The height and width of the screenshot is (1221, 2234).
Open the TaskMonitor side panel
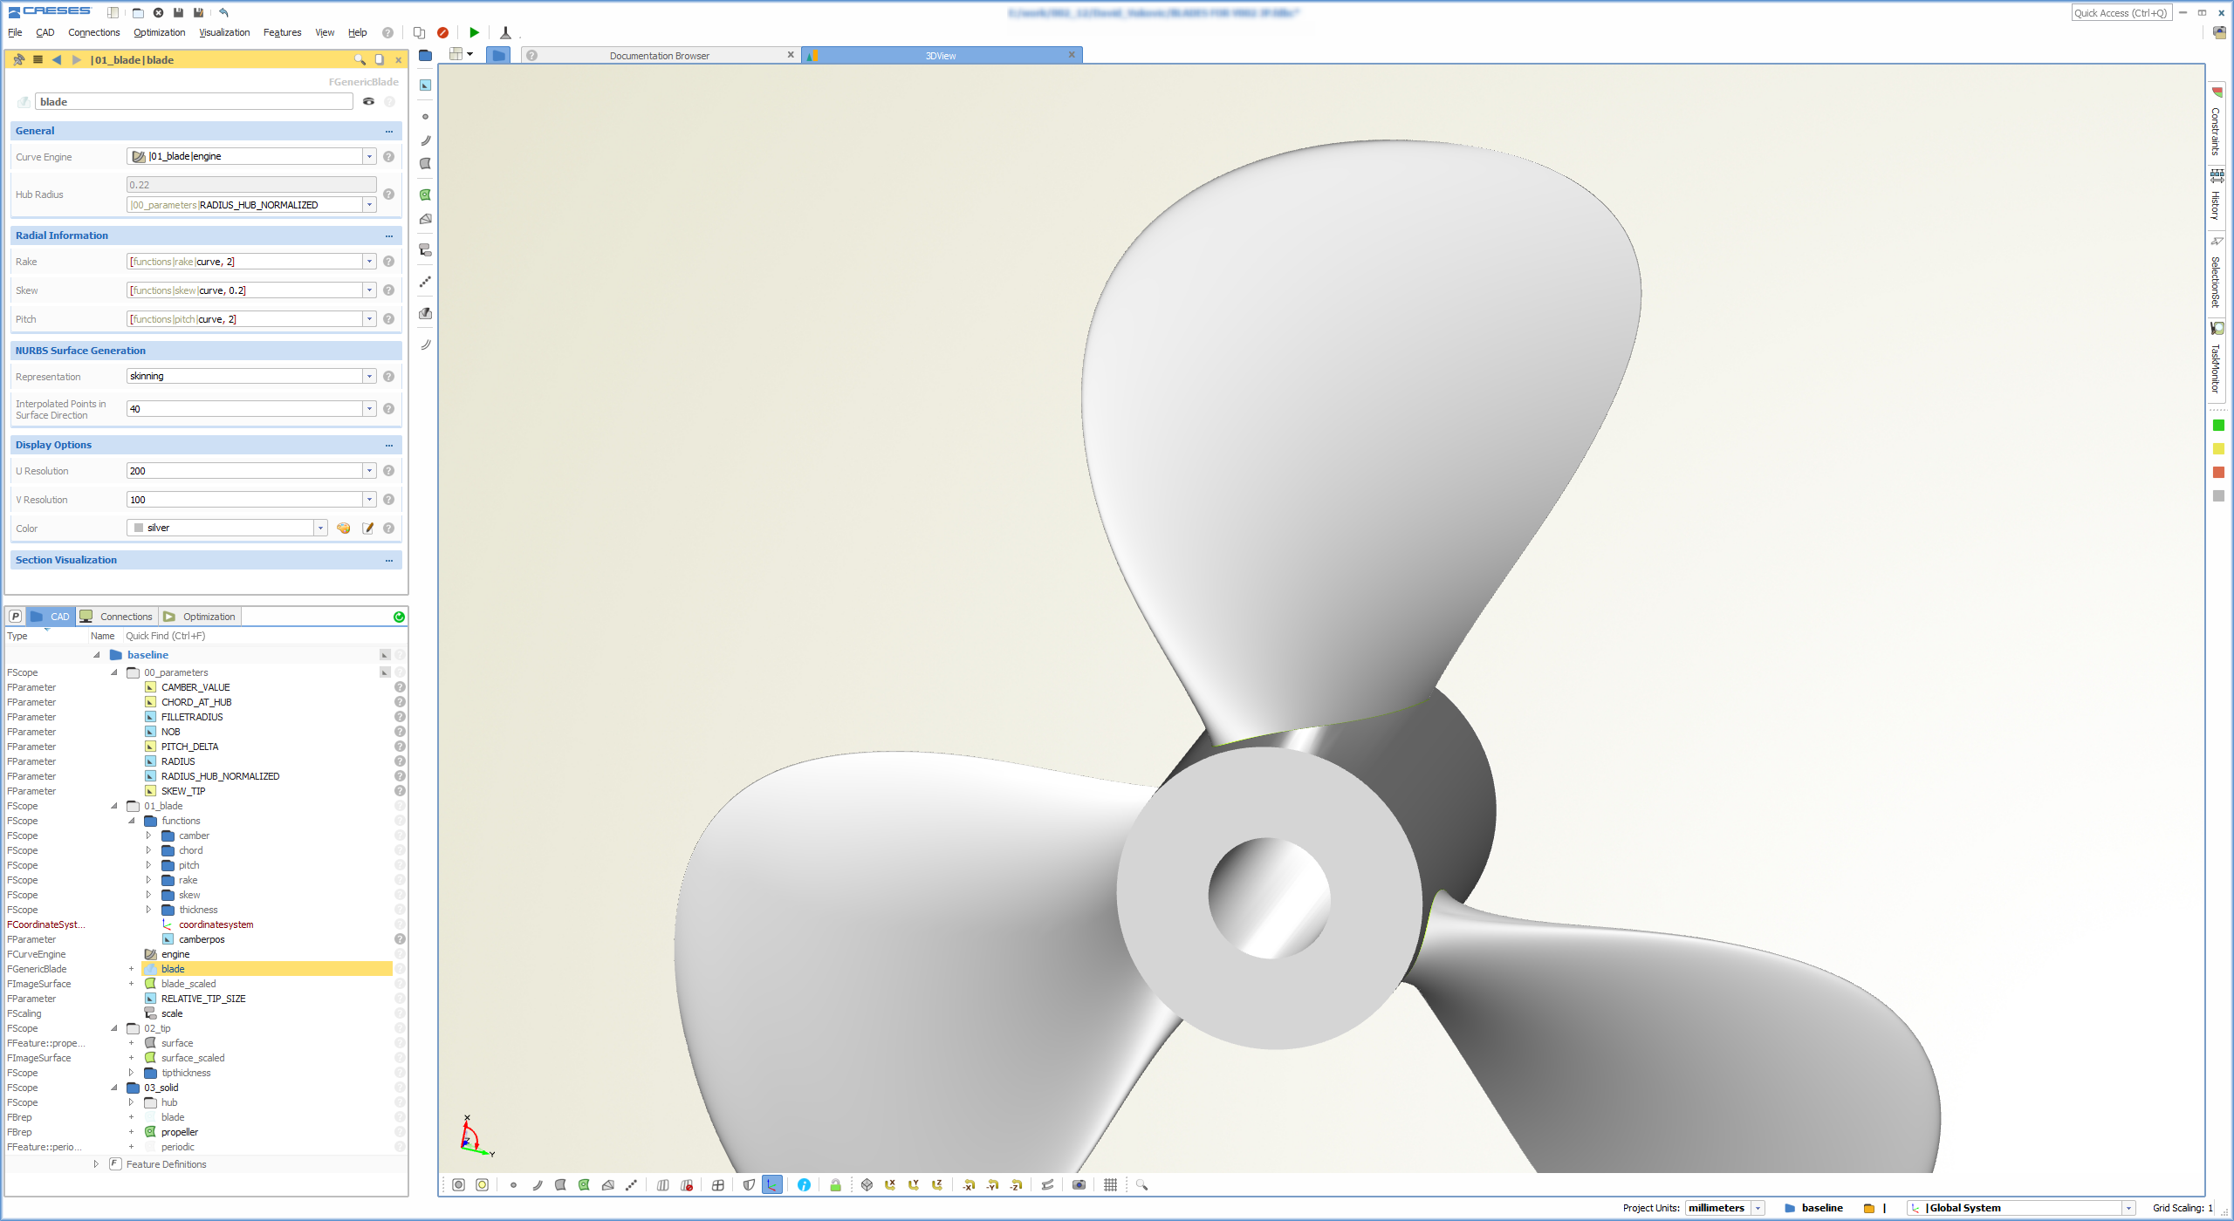2217,358
